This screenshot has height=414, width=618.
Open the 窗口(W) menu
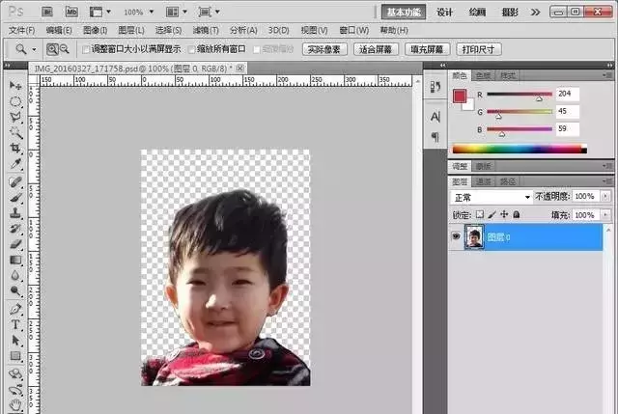click(x=354, y=30)
